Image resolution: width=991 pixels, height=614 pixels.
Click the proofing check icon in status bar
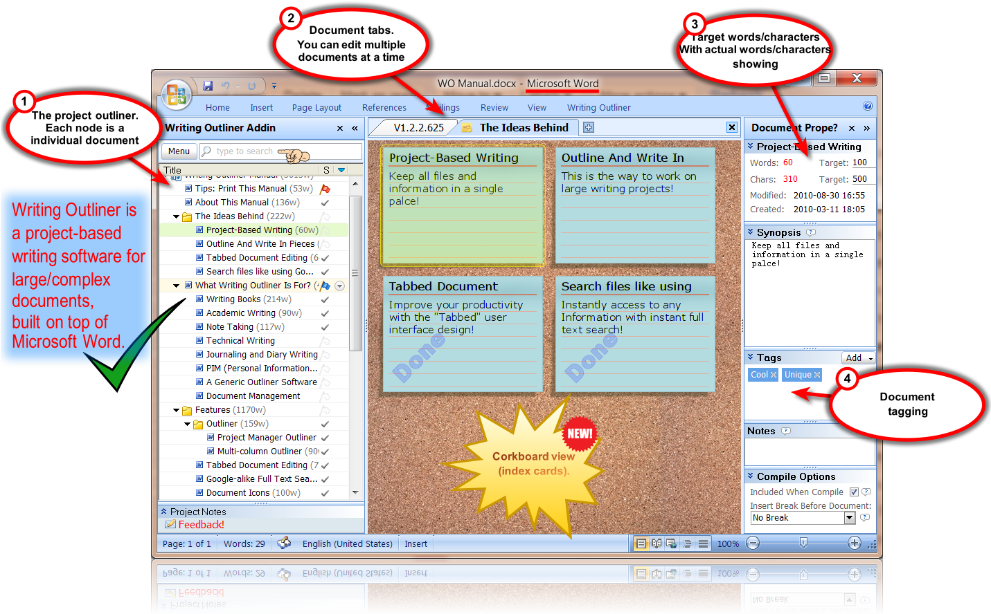click(284, 543)
